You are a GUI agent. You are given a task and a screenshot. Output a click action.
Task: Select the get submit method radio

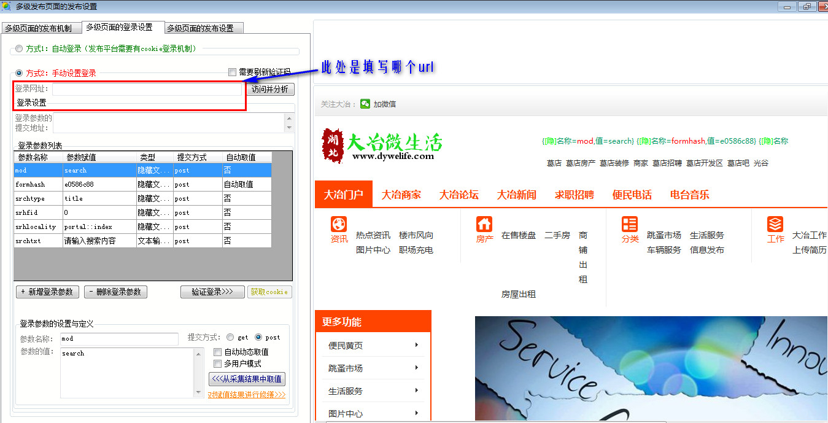[x=230, y=337]
